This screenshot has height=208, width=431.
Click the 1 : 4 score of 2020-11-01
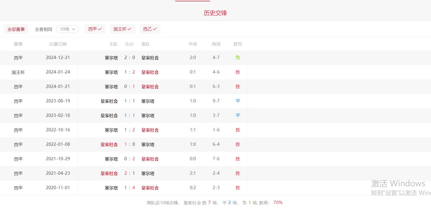[130, 188]
